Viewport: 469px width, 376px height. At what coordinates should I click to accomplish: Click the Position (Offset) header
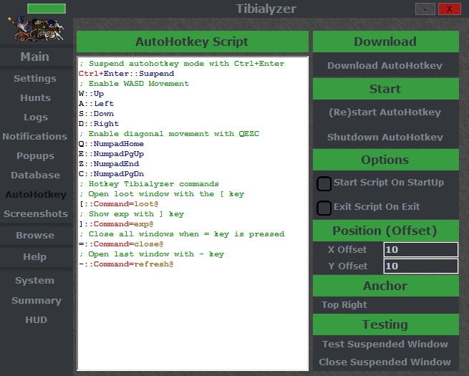tap(386, 231)
